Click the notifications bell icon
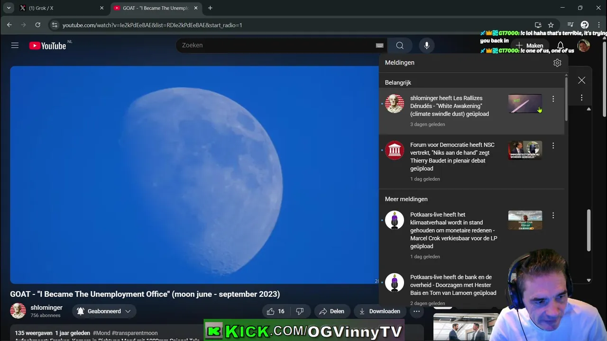The image size is (607, 341). [560, 45]
